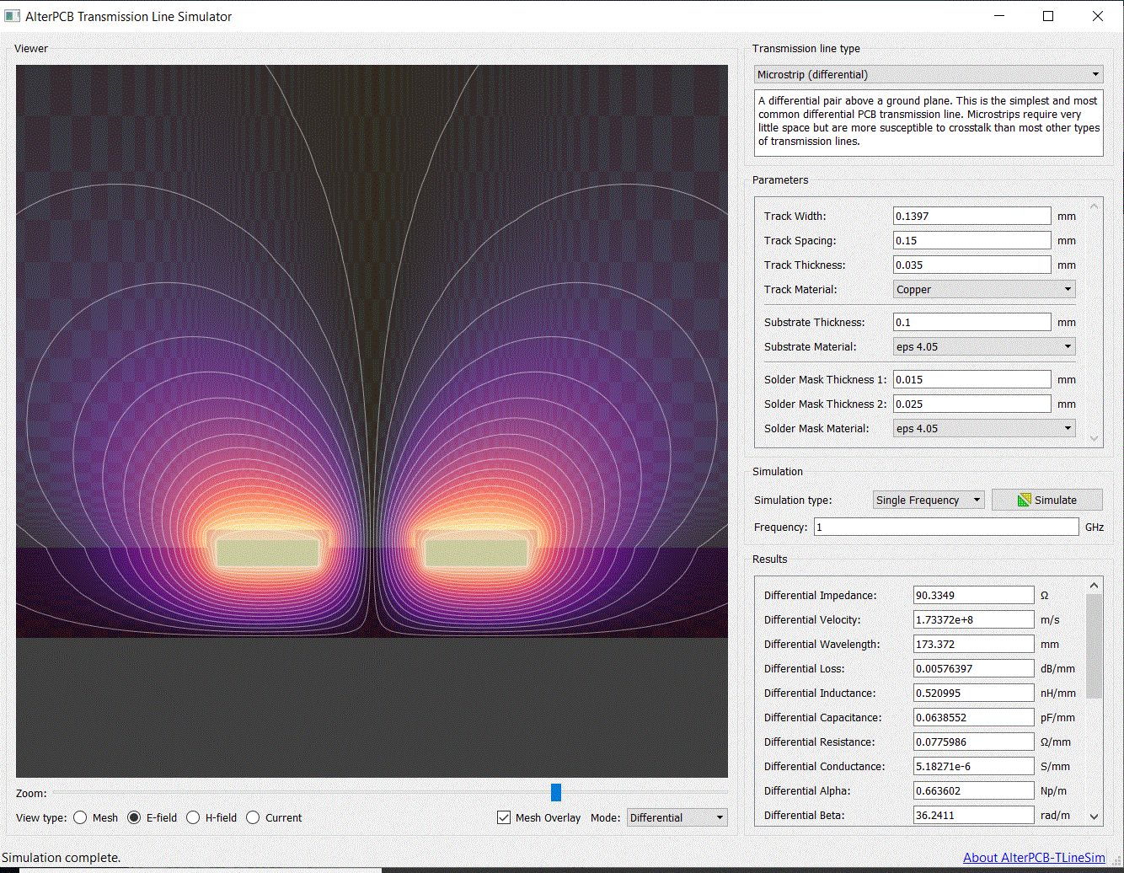
Task: Disable the Mesh Overlay checkbox
Action: tap(504, 817)
